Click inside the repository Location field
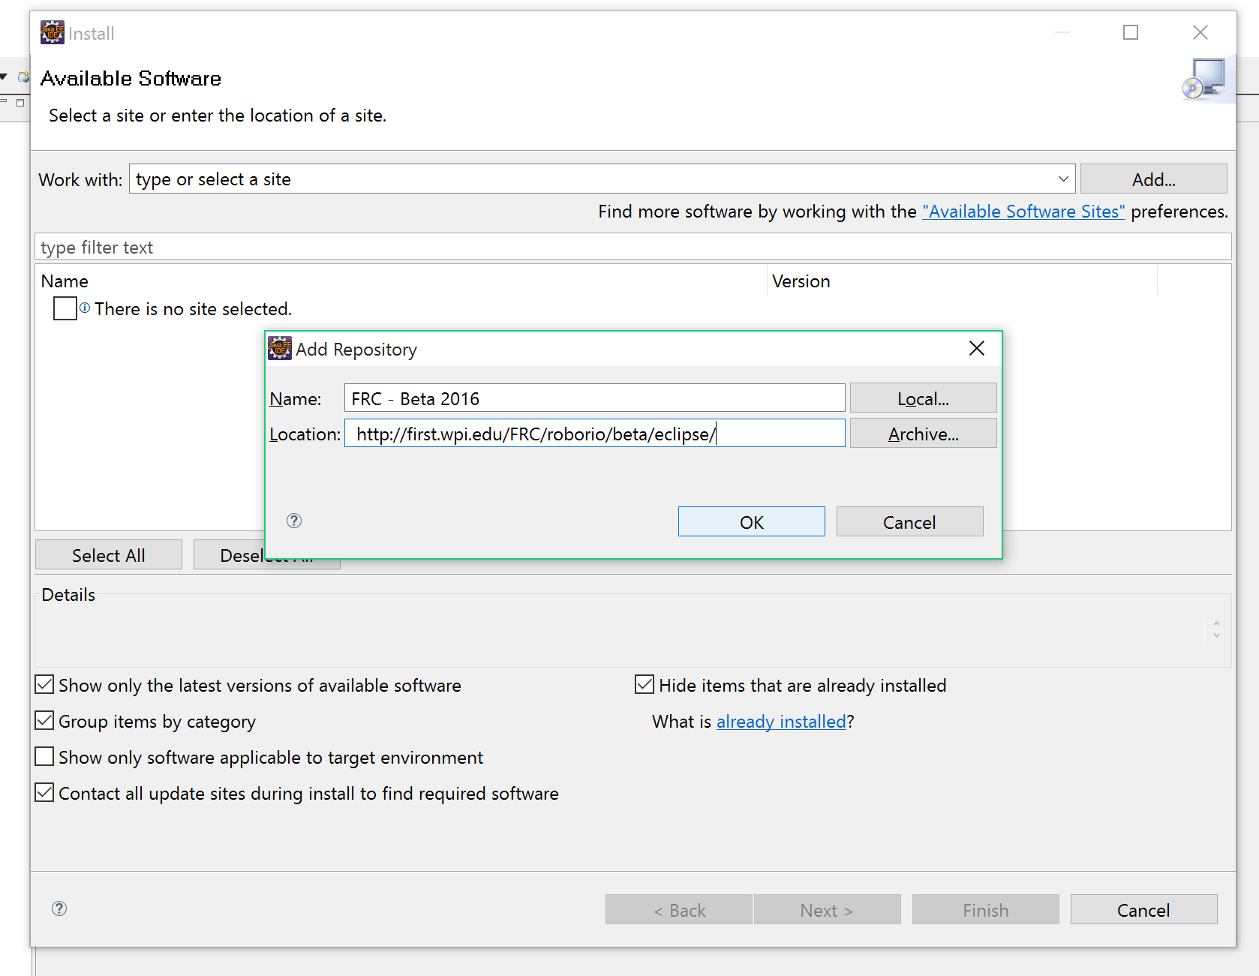The width and height of the screenshot is (1259, 976). (x=594, y=433)
